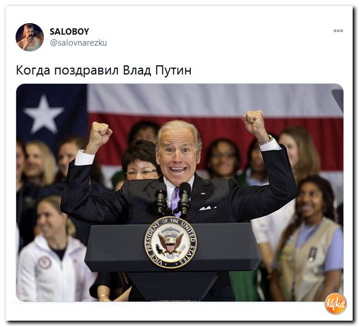Image resolution: width=359 pixels, height=327 pixels.
Task: Click the right microphone on the podium
Action: coord(184,198)
